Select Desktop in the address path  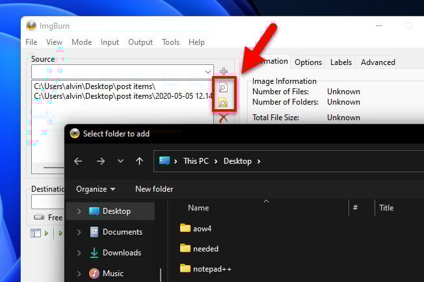click(237, 161)
